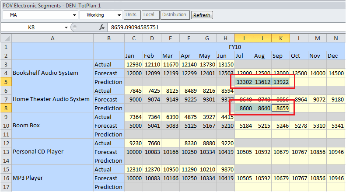Image resolution: width=346 pixels, height=192 pixels.
Task: Select column I header
Action: click(244, 38)
